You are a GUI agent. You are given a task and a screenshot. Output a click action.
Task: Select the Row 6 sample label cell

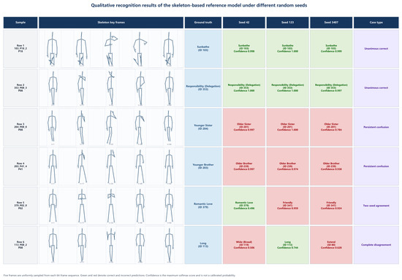pos(20,245)
